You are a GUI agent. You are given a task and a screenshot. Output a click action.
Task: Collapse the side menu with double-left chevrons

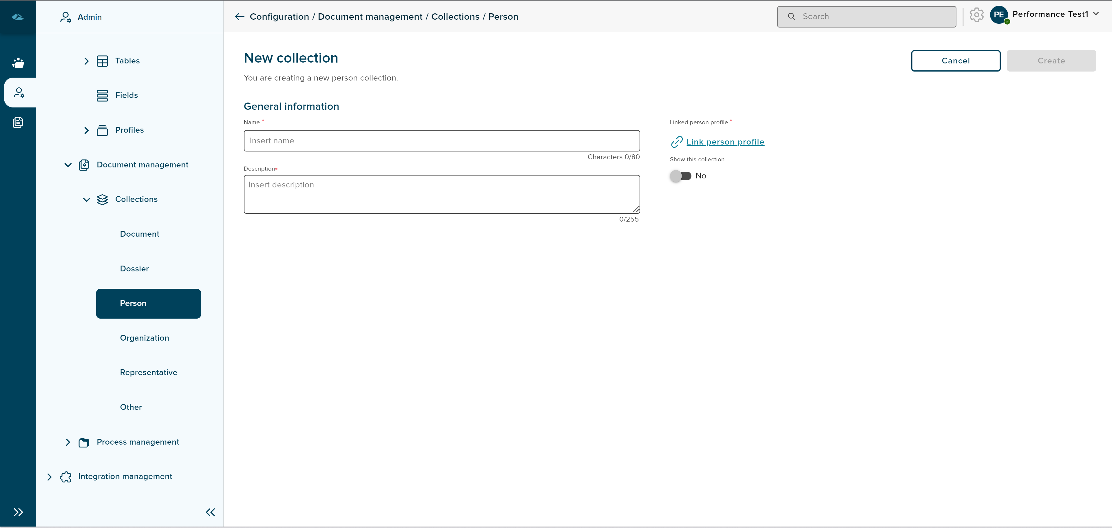click(210, 512)
